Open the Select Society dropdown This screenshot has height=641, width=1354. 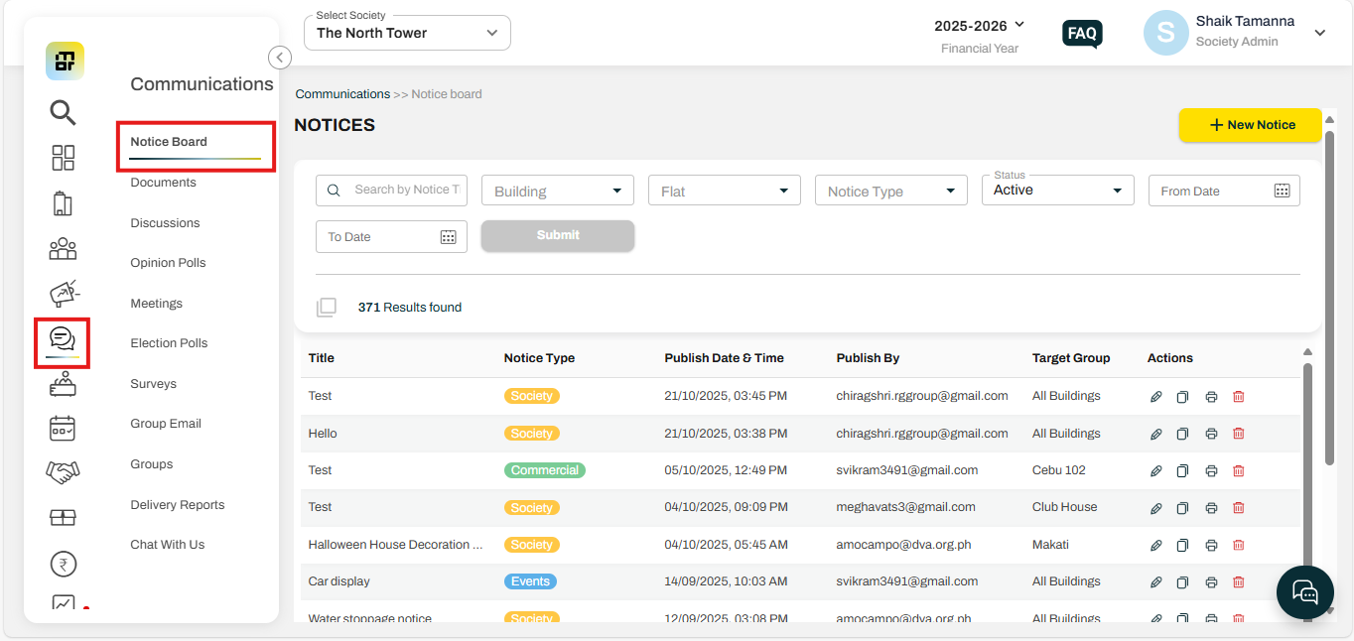pos(407,33)
